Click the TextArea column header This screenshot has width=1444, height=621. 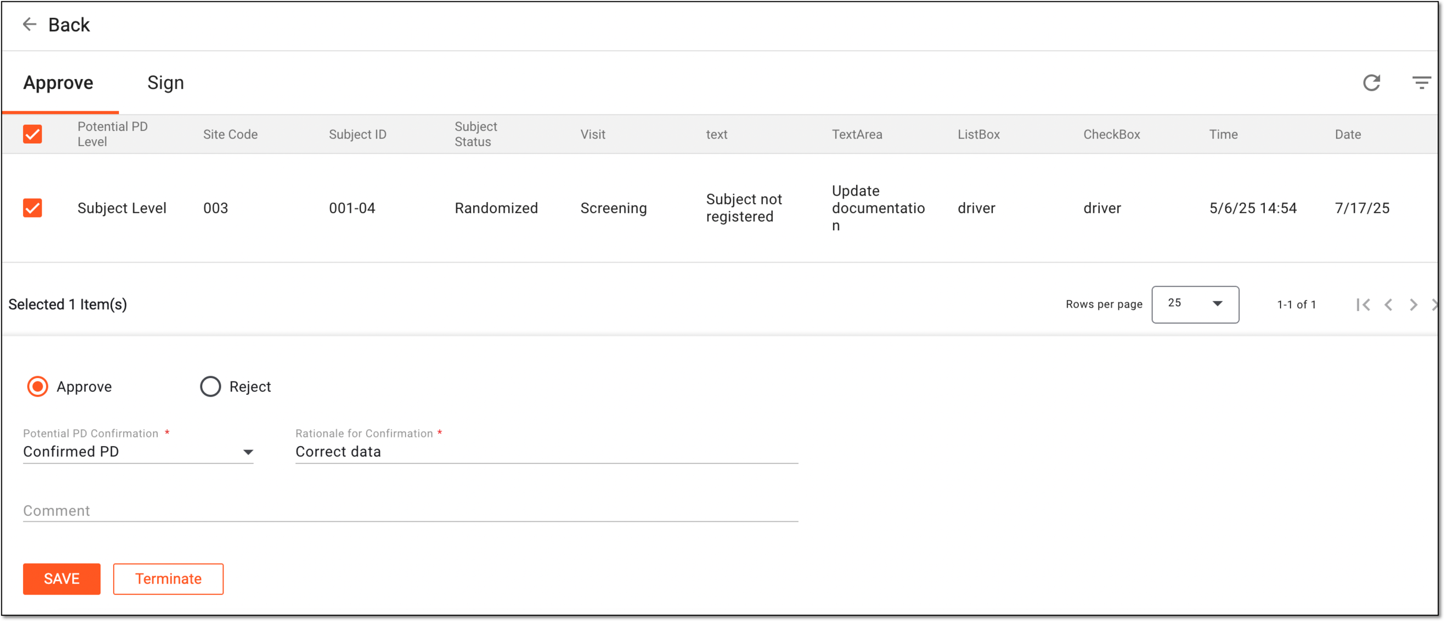click(857, 134)
